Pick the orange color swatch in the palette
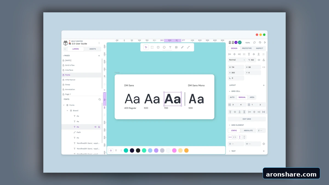329x185 pixels. 186,150
